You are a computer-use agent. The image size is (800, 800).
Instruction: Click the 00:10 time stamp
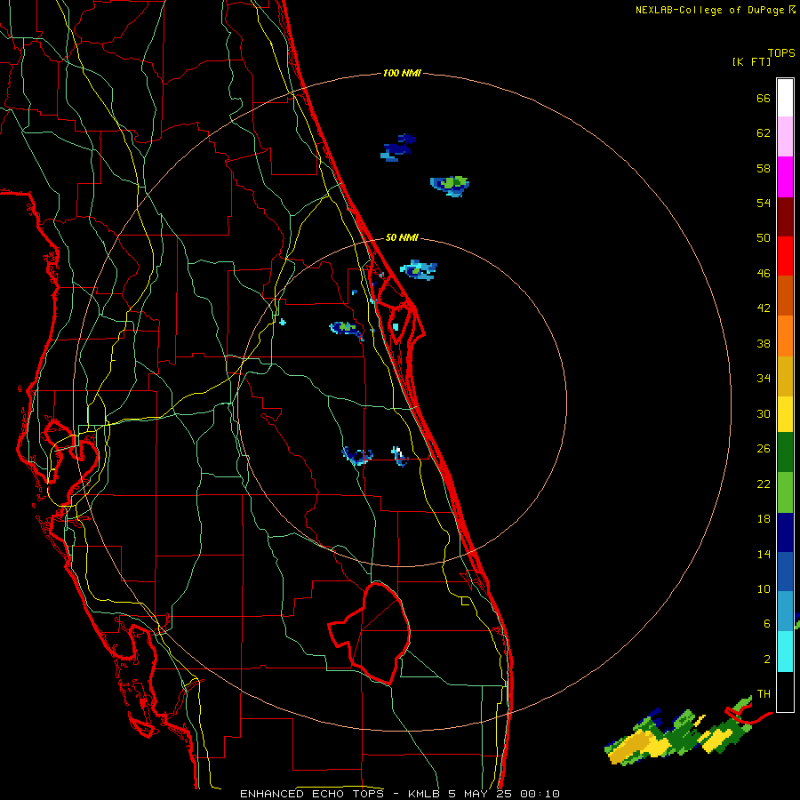[x=540, y=794]
